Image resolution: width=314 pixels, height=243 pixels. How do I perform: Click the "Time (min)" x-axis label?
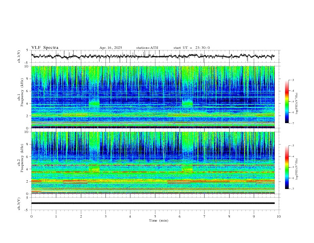[159, 220]
